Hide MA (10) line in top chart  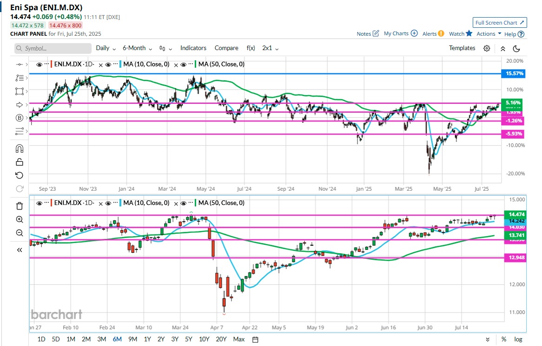click(x=108, y=64)
